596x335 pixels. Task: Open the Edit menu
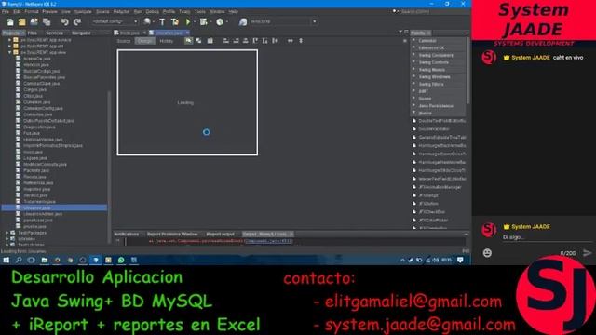coord(17,12)
